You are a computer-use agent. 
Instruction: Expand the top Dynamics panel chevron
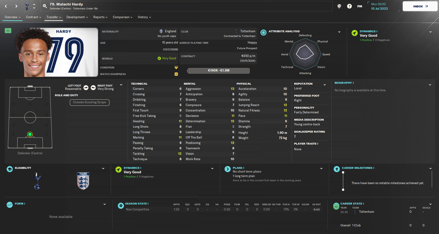pyautogui.click(x=430, y=32)
